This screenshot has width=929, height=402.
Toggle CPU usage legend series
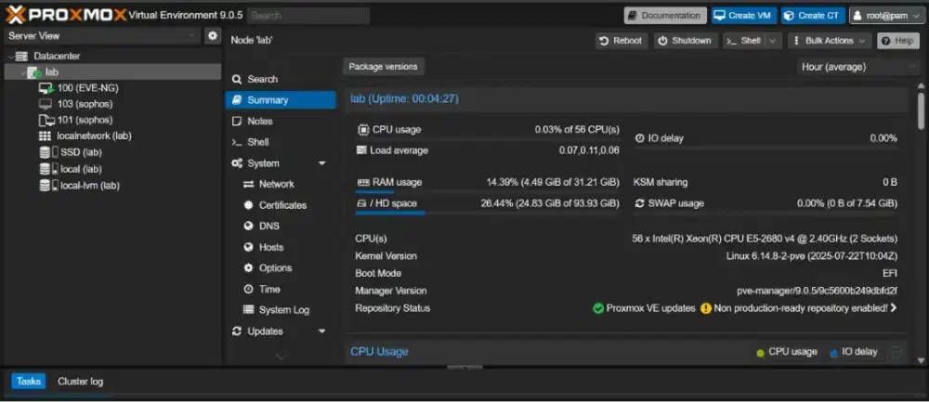tap(787, 352)
